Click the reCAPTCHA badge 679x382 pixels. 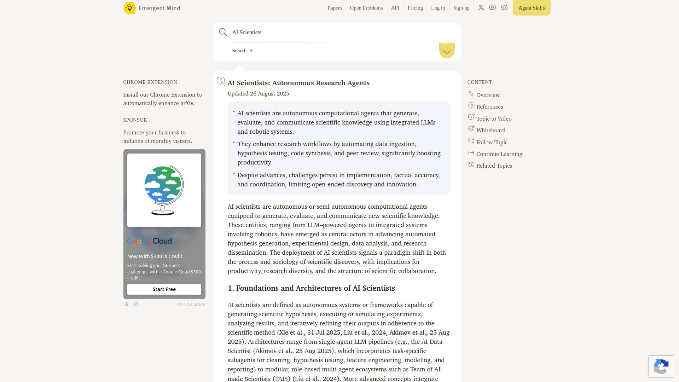pos(661,366)
